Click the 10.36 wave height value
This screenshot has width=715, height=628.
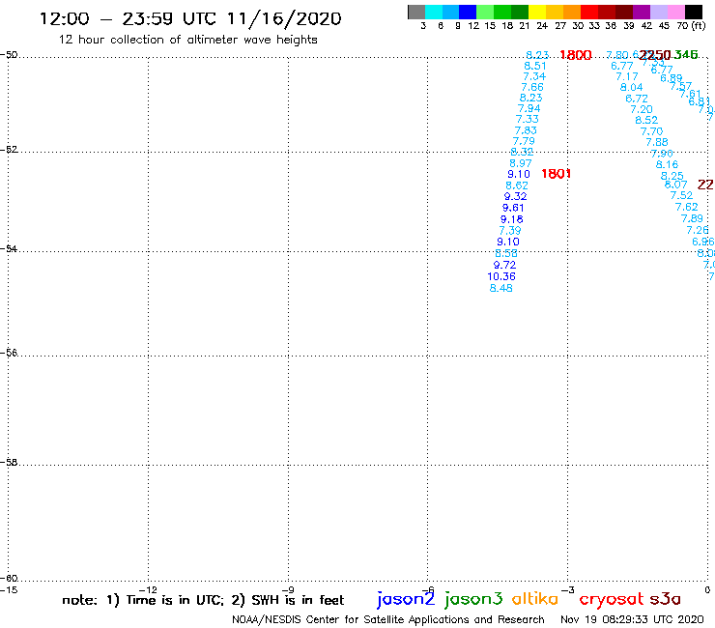click(501, 276)
